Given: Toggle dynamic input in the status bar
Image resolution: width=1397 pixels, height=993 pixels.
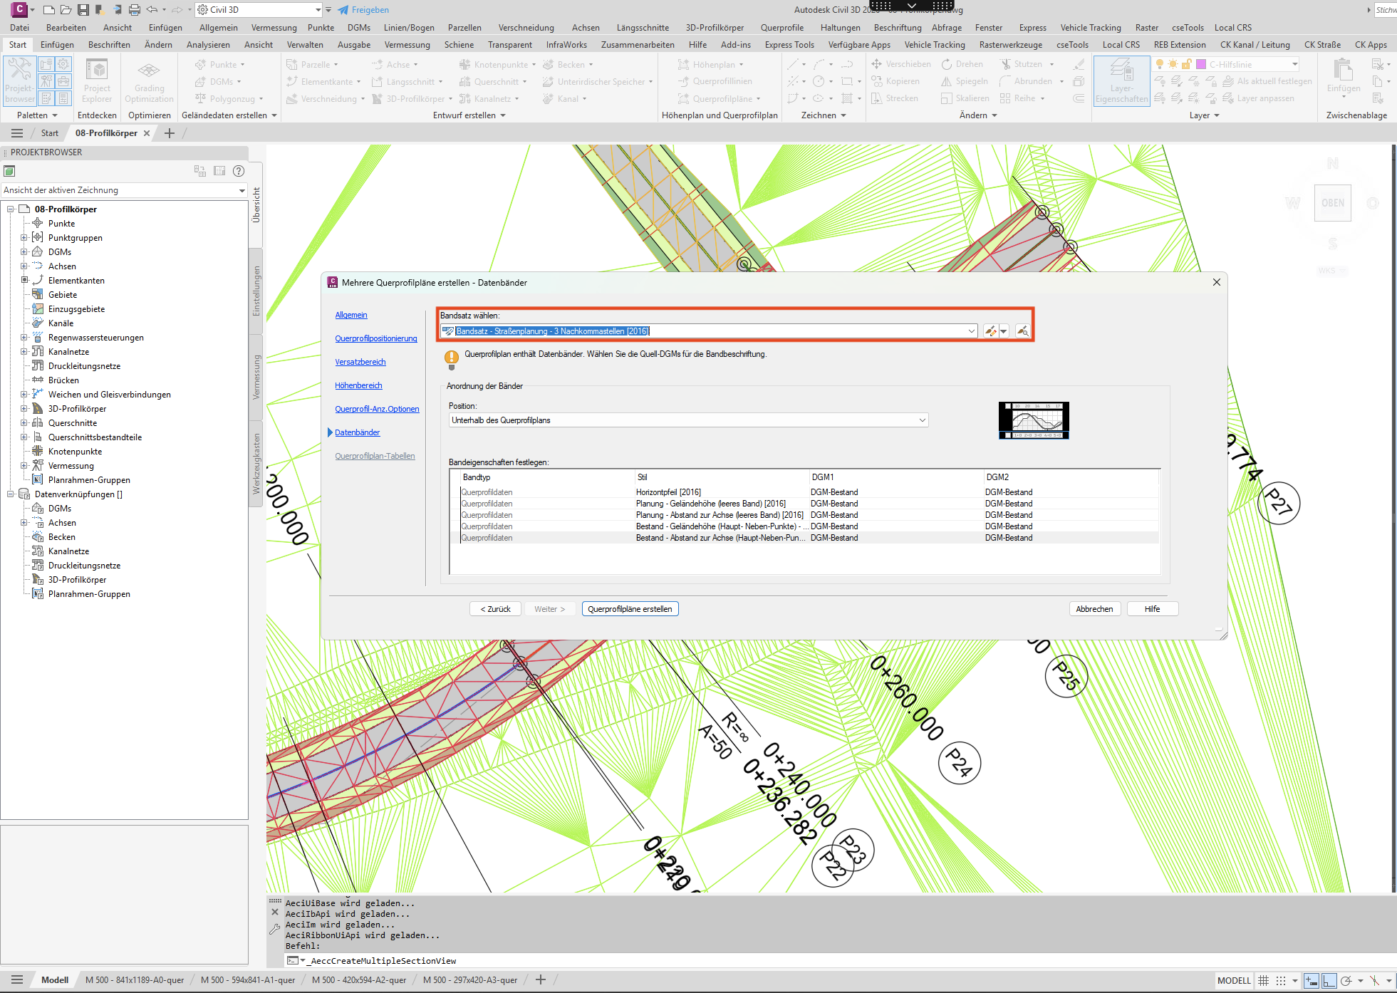Looking at the screenshot, I should [1312, 981].
